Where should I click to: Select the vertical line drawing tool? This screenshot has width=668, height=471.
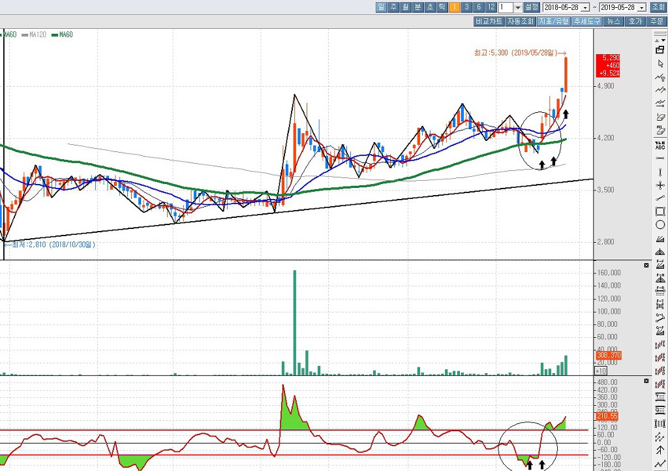tap(660, 172)
